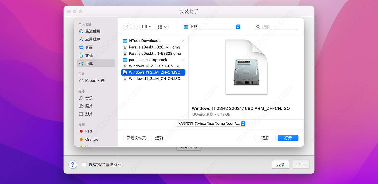Click the help question mark button

[73, 164]
